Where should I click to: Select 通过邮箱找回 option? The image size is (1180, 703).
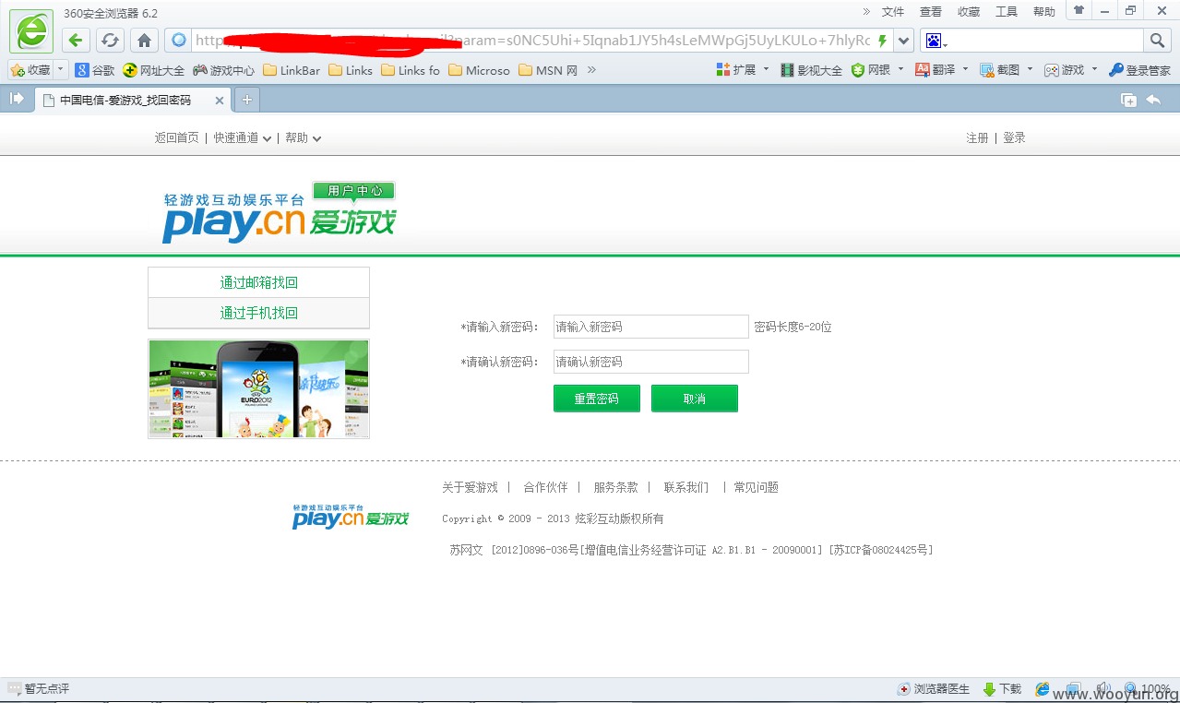tap(259, 282)
